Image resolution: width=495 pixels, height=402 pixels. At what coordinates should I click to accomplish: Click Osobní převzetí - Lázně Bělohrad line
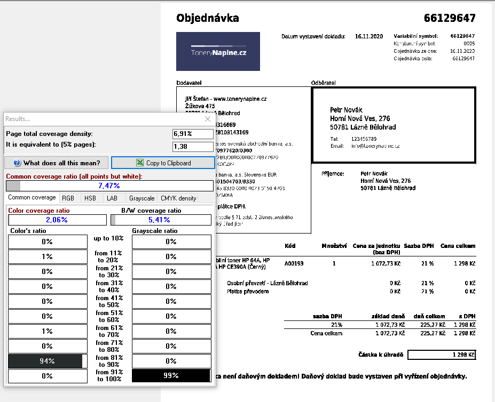click(x=268, y=283)
